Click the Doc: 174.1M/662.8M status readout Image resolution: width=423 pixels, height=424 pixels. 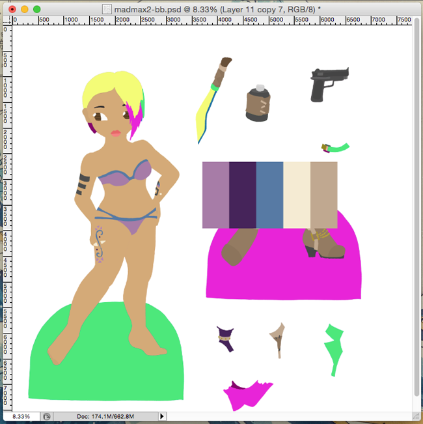105,416
